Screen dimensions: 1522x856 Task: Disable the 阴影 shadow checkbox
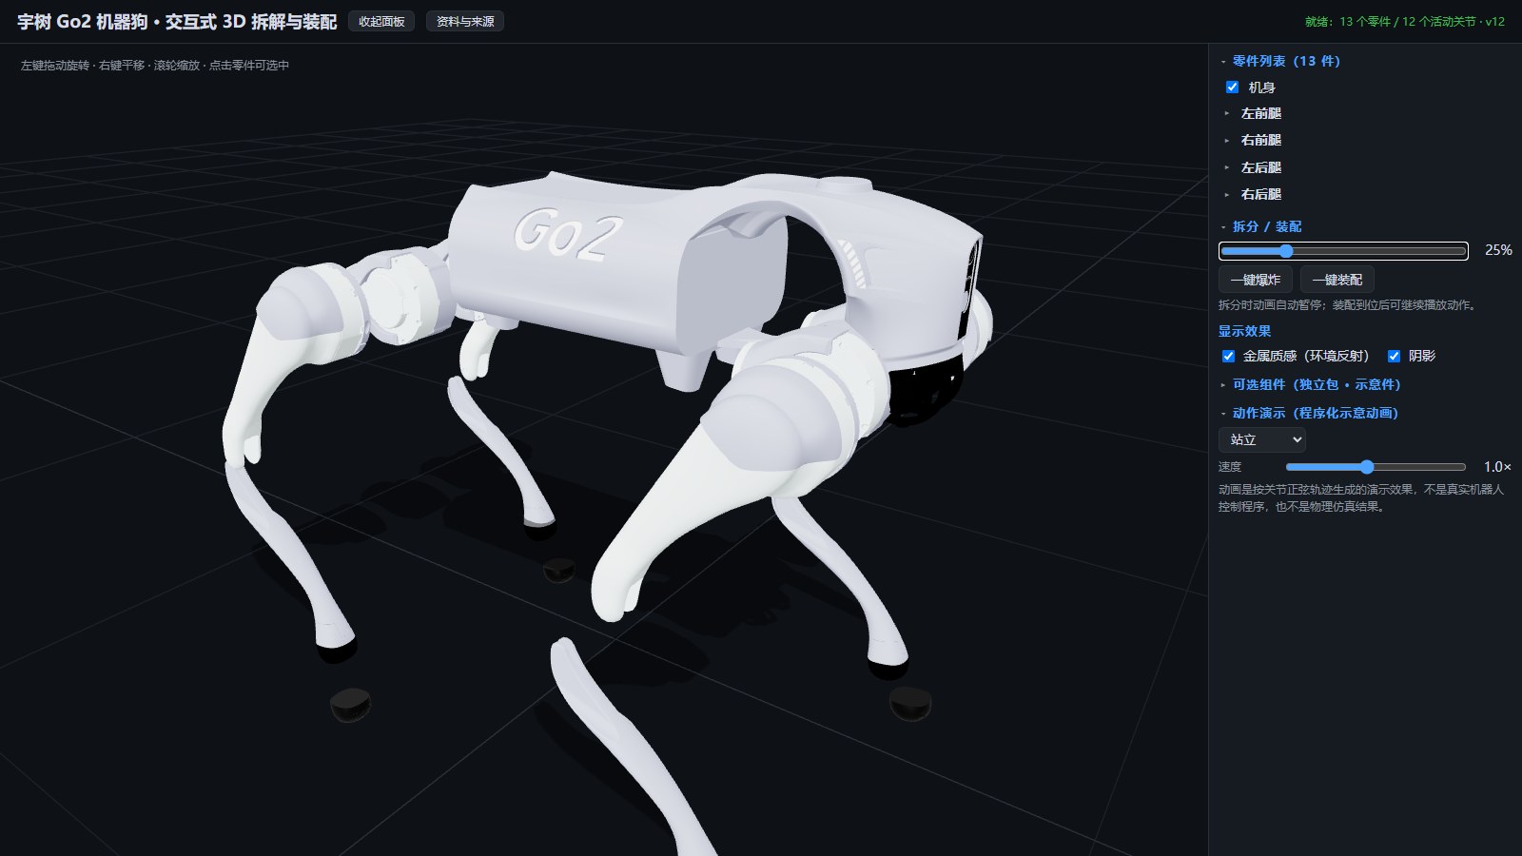coord(1394,356)
